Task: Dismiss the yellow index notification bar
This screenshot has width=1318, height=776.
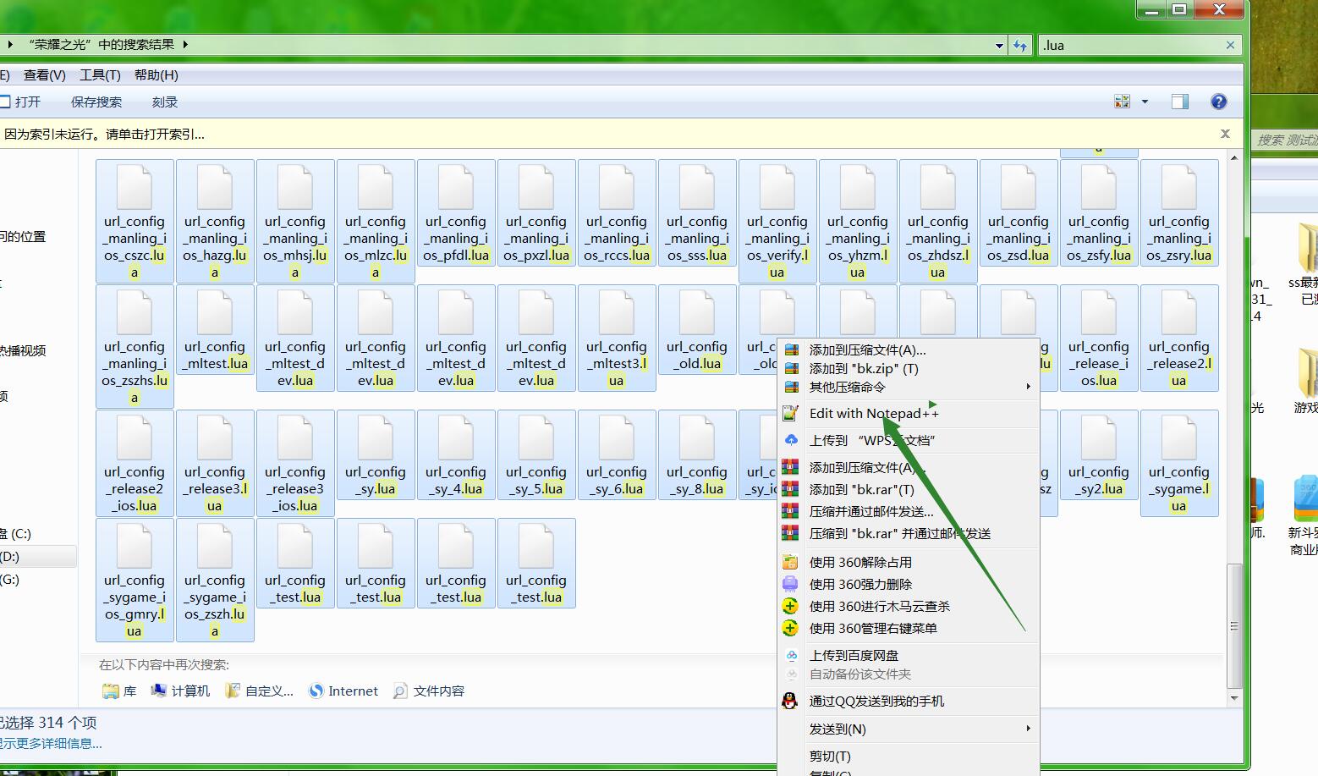Action: tap(1224, 134)
